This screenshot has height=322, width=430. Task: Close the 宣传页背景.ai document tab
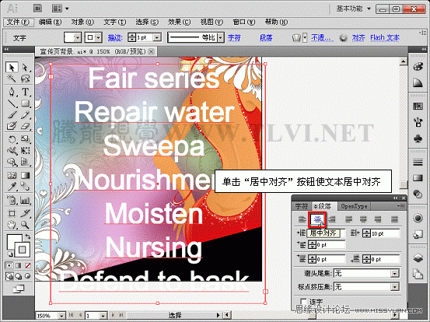(151, 51)
